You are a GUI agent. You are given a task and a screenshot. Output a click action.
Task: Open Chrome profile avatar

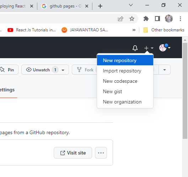[x=169, y=19]
